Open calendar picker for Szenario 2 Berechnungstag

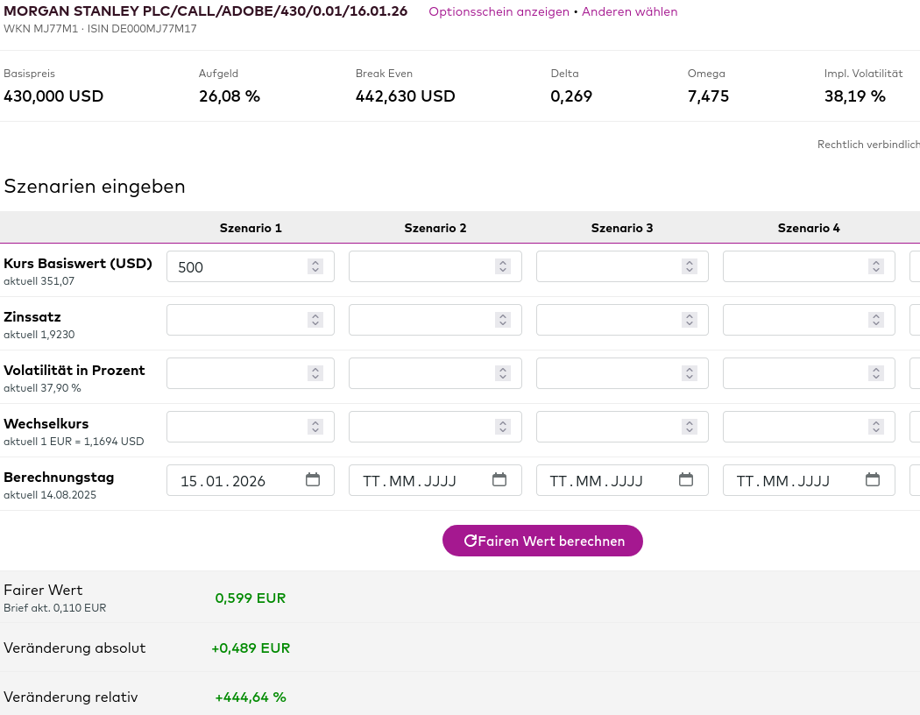point(499,480)
